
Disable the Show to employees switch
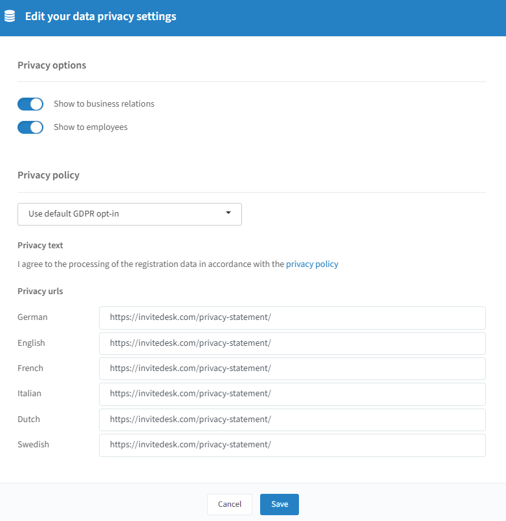click(x=30, y=127)
